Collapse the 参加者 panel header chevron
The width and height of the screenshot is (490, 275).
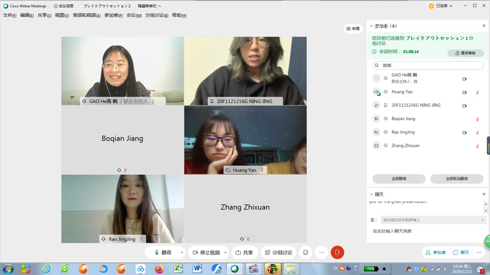(x=370, y=26)
